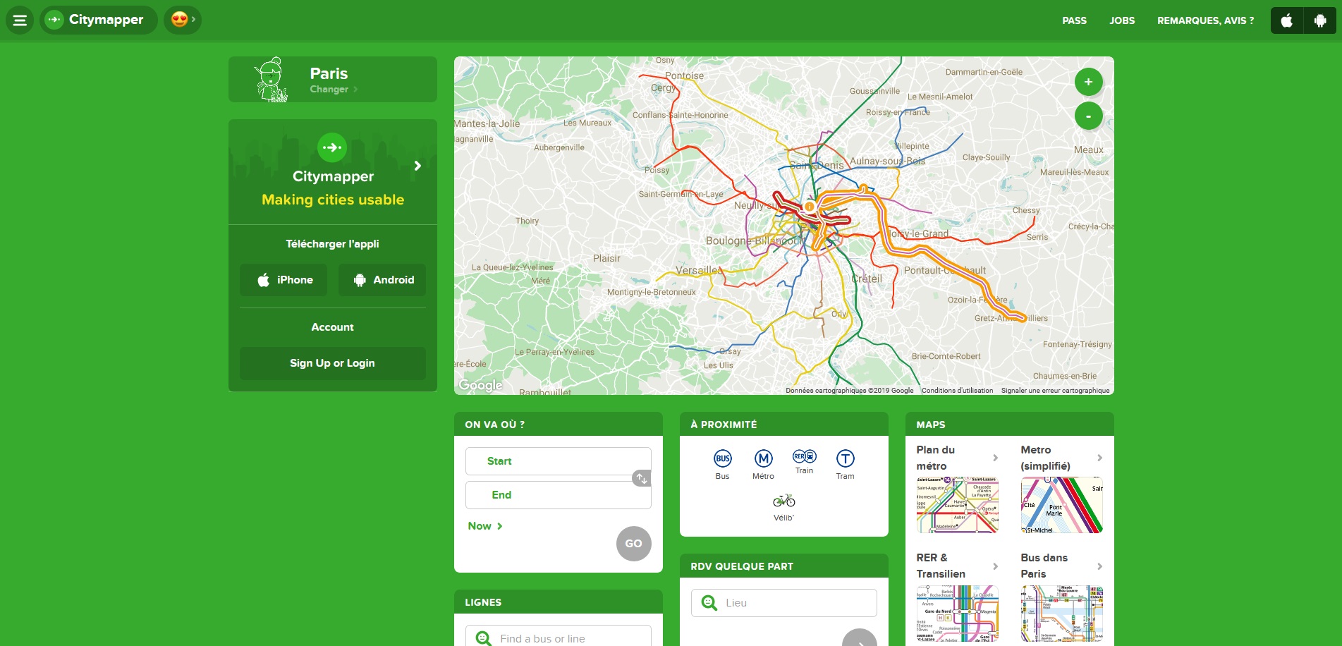Screen dimensions: 1342x646
Task: Open the JOBS menu item
Action: (1122, 20)
